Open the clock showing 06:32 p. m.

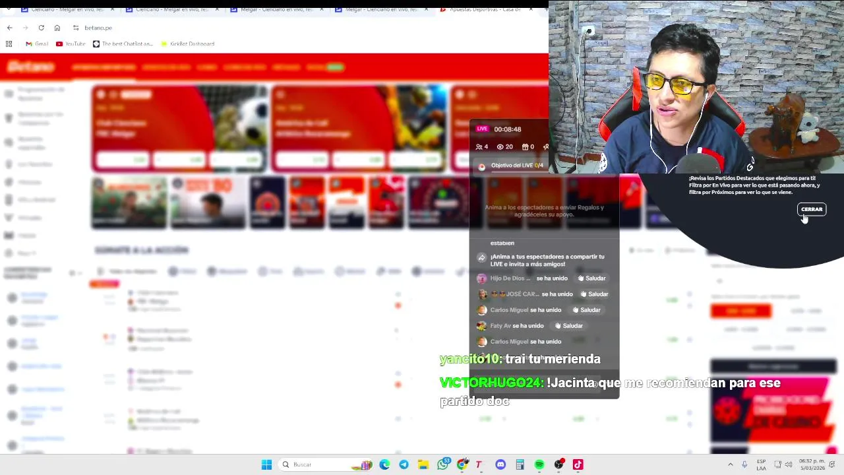click(x=812, y=464)
